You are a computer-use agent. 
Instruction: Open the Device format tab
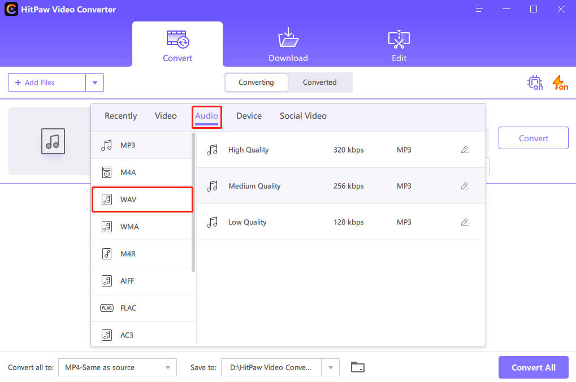[249, 116]
